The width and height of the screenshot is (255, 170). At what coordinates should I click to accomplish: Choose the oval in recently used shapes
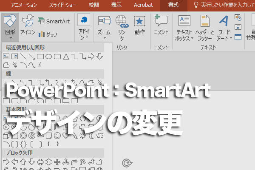click(48, 57)
